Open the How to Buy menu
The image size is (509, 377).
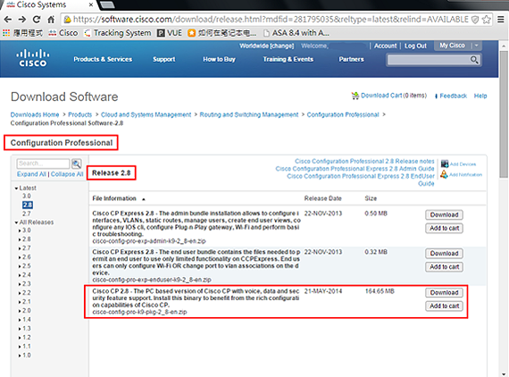tap(219, 60)
